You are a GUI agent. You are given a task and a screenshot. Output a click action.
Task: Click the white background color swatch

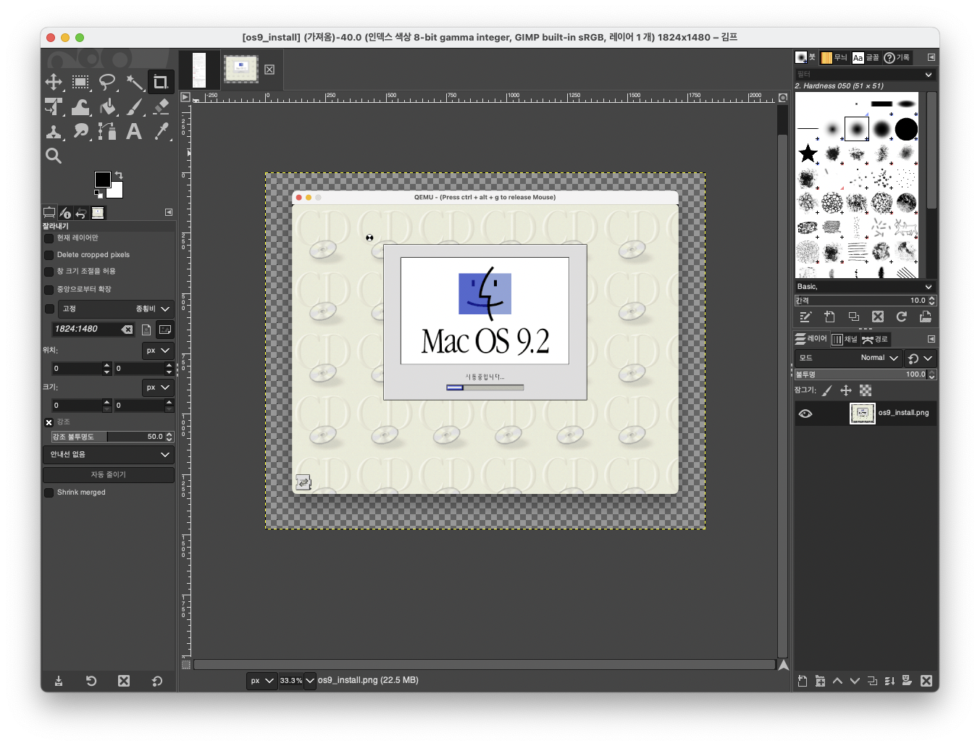116,191
